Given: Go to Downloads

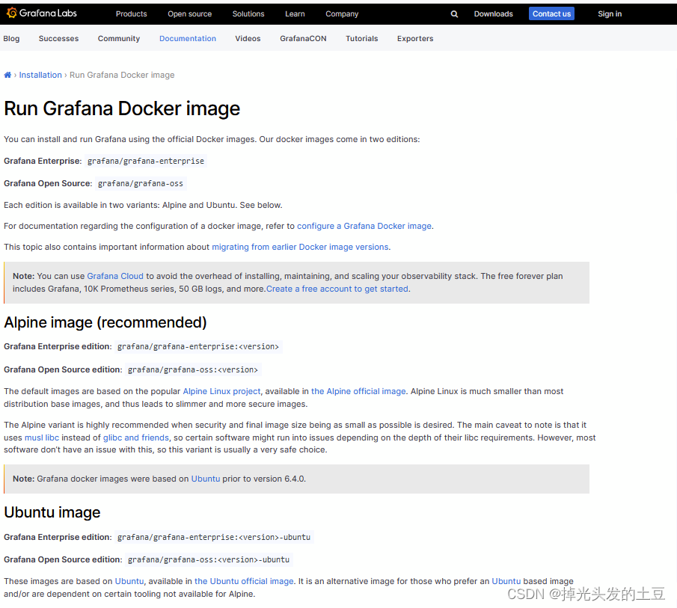Looking at the screenshot, I should click(494, 13).
